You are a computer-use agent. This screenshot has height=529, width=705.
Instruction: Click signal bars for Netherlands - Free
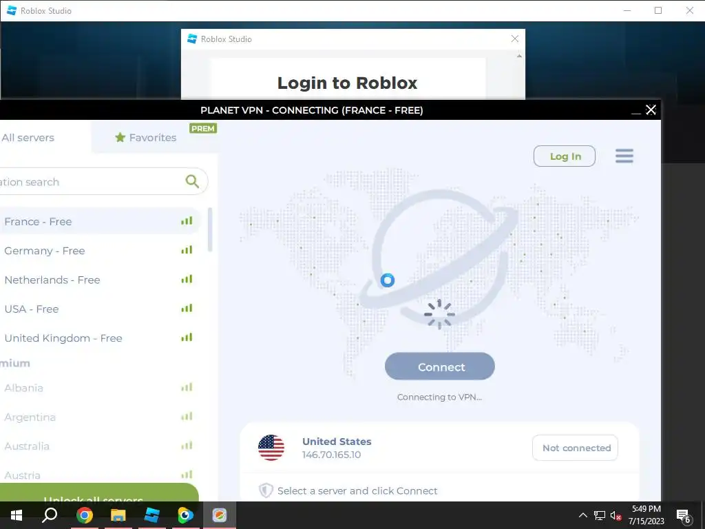click(187, 280)
